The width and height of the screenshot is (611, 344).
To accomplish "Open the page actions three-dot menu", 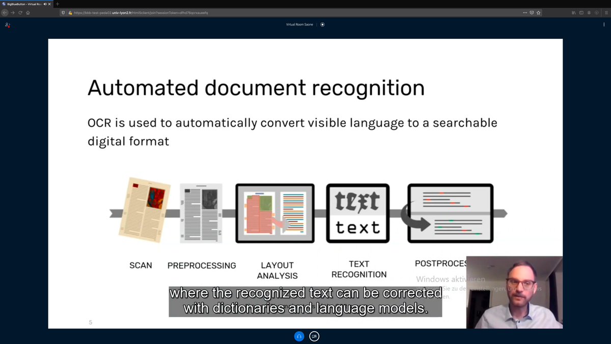I will click(x=525, y=12).
